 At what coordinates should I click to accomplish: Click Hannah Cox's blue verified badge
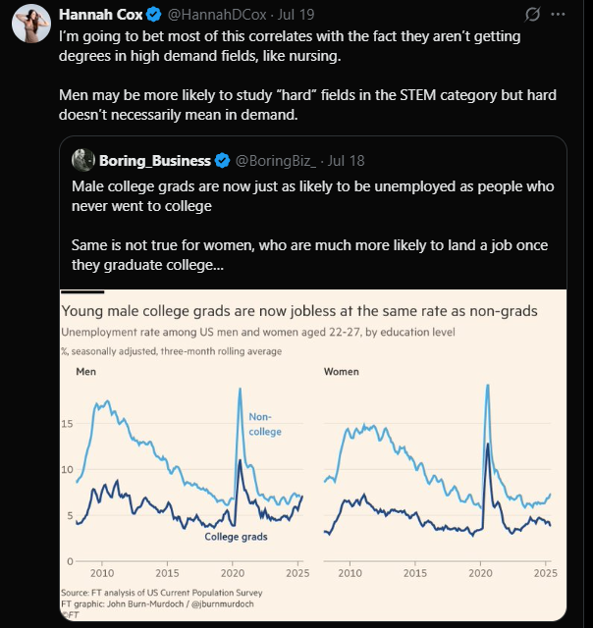coord(154,15)
